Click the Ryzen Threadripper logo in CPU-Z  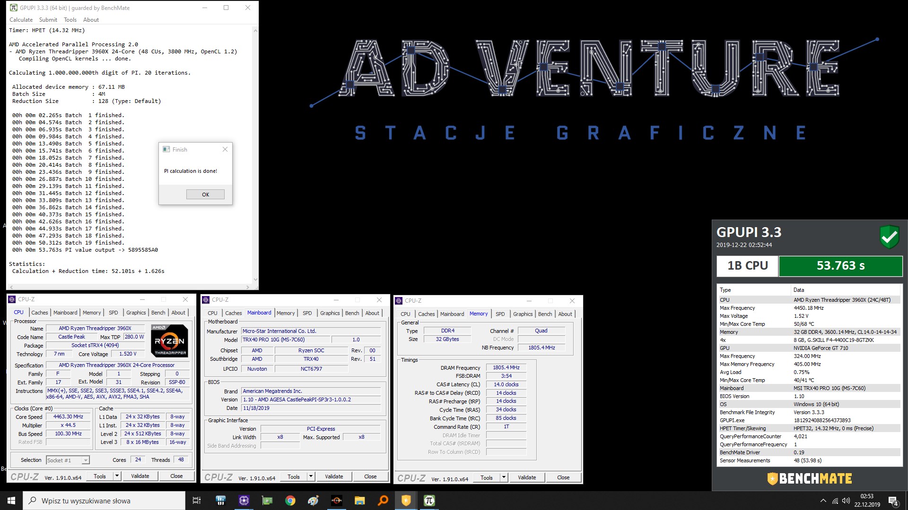coord(169,340)
